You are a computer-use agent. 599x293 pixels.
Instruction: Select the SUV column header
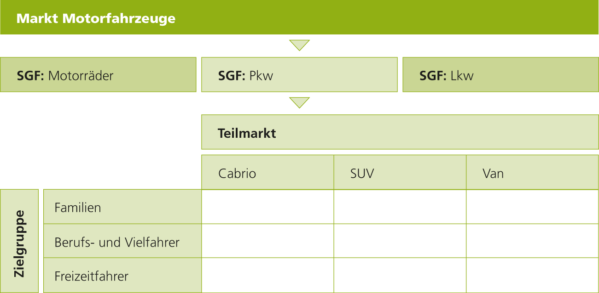pyautogui.click(x=400, y=173)
